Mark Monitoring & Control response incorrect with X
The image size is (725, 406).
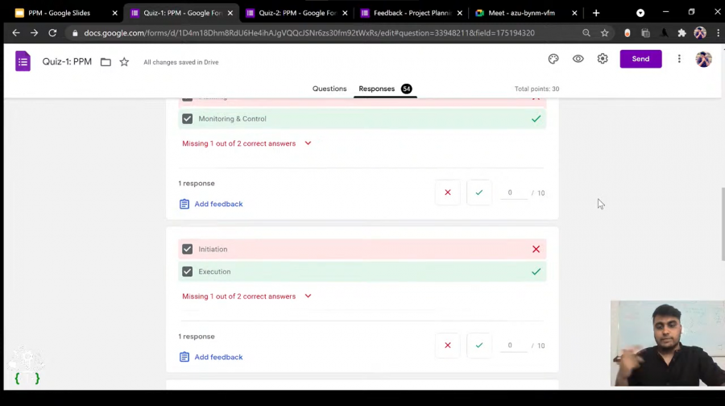click(x=448, y=193)
